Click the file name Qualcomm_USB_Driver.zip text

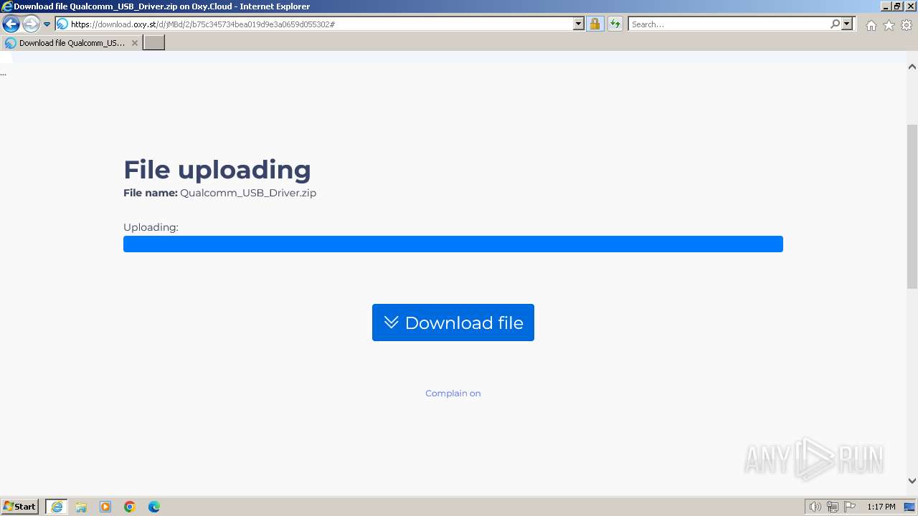[248, 193]
